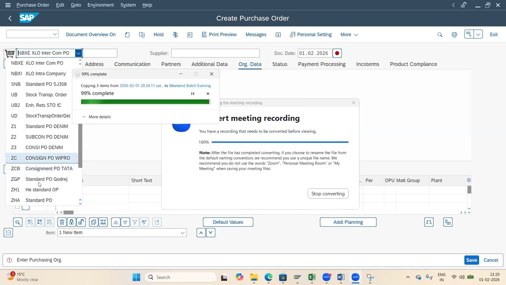Click the Copy item icon
Screen dimensions: 506x285
[x=94, y=222]
